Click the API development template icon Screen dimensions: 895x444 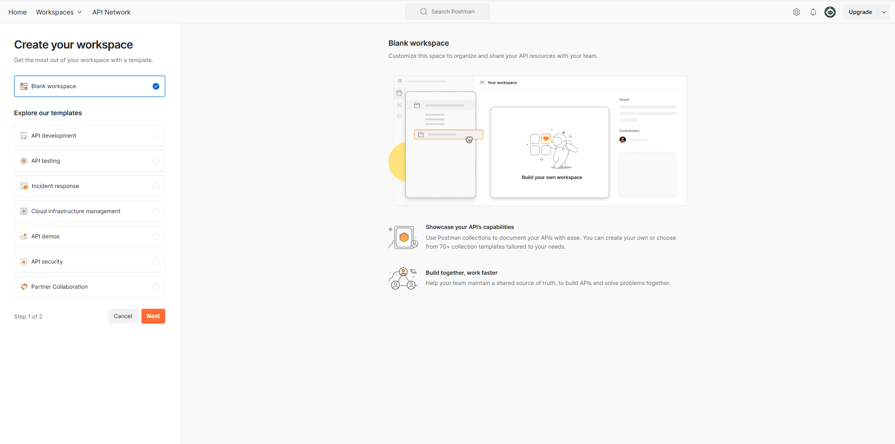pos(24,136)
